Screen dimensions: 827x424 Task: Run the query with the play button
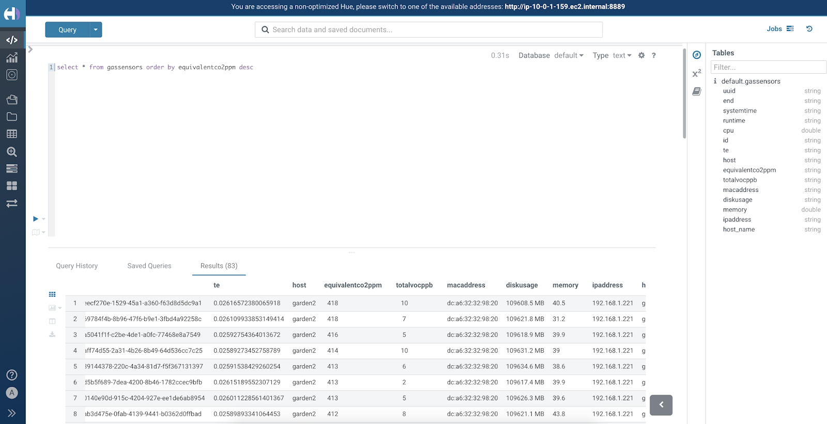click(x=36, y=219)
